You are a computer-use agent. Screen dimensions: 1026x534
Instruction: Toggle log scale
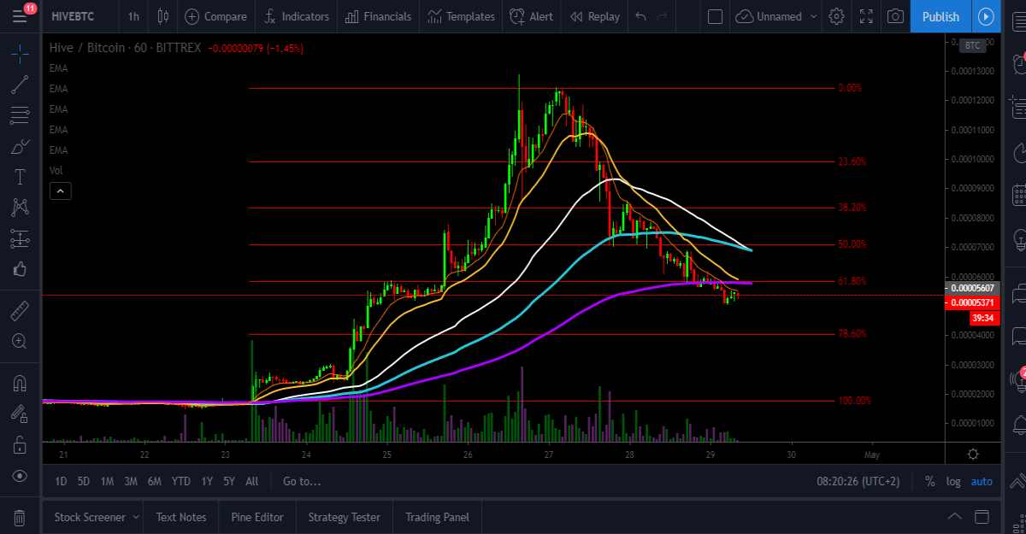(953, 481)
